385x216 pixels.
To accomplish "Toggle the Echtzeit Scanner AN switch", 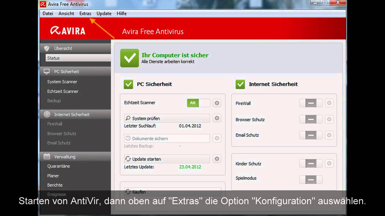I will pos(199,103).
